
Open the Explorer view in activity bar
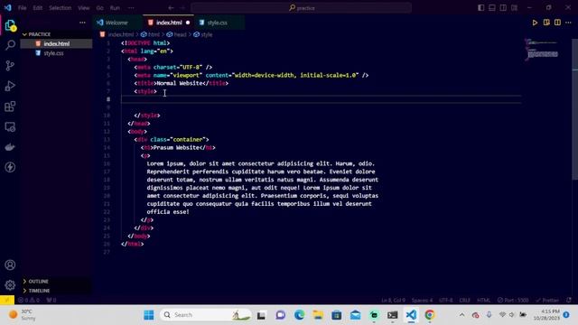(10, 25)
